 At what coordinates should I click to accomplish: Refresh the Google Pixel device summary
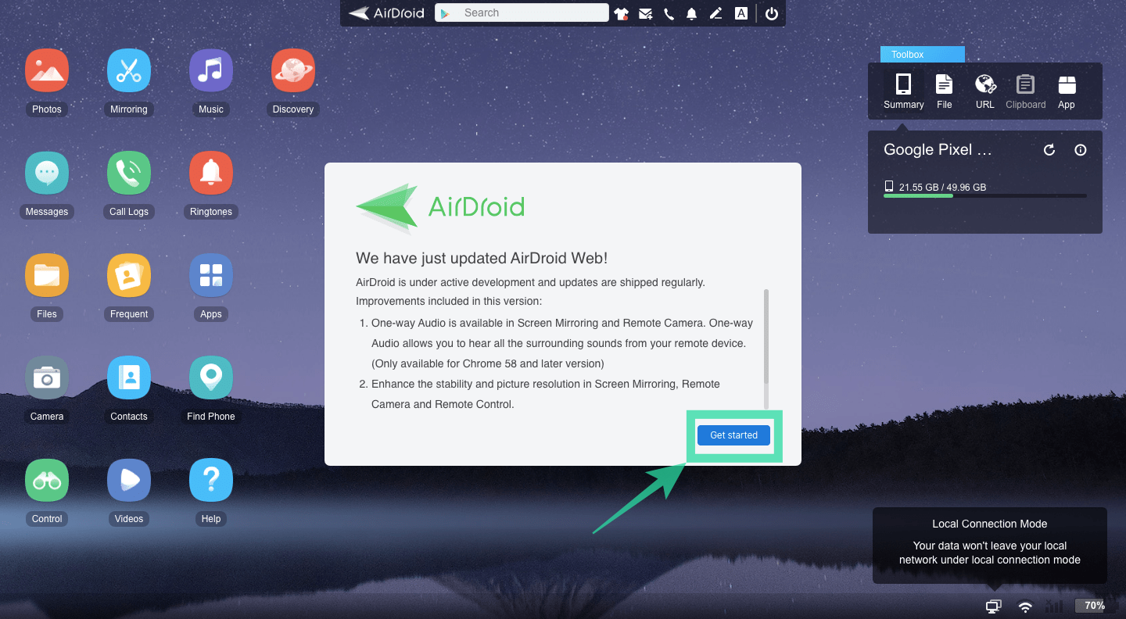[x=1049, y=150]
